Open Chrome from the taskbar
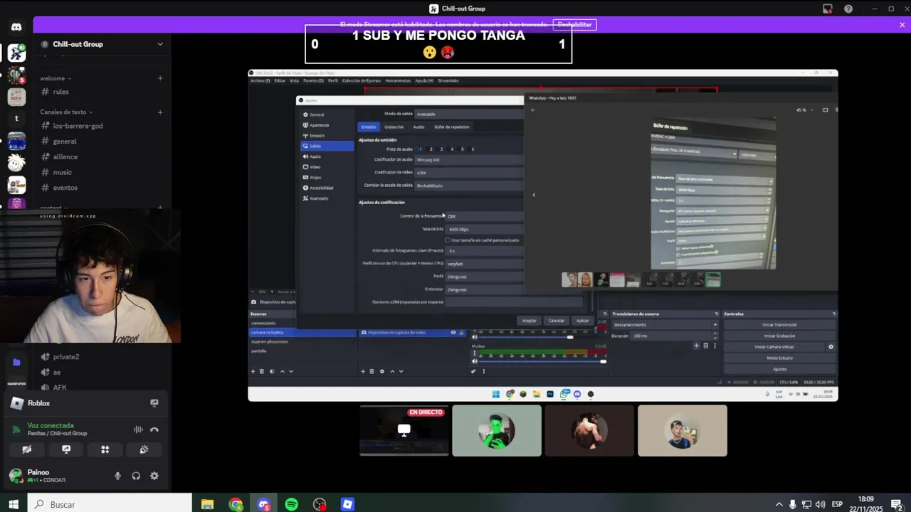This screenshot has height=512, width=911. tap(236, 504)
